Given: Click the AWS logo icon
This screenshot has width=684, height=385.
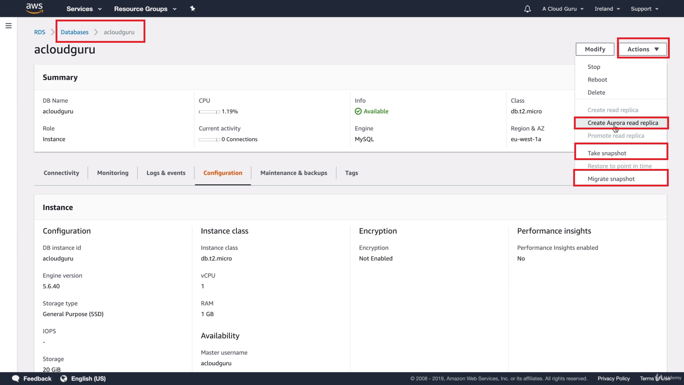Looking at the screenshot, I should pyautogui.click(x=35, y=8).
